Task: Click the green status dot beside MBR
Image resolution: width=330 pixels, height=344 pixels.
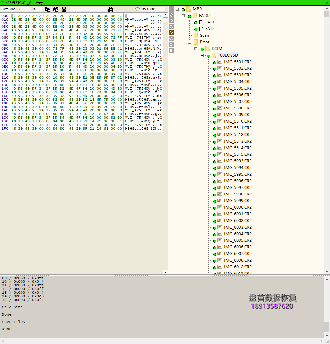Action: coord(183,10)
